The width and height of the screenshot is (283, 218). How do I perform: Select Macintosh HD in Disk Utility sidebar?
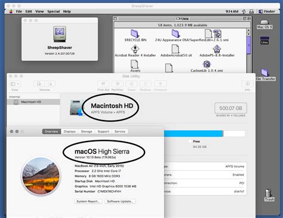point(33,102)
